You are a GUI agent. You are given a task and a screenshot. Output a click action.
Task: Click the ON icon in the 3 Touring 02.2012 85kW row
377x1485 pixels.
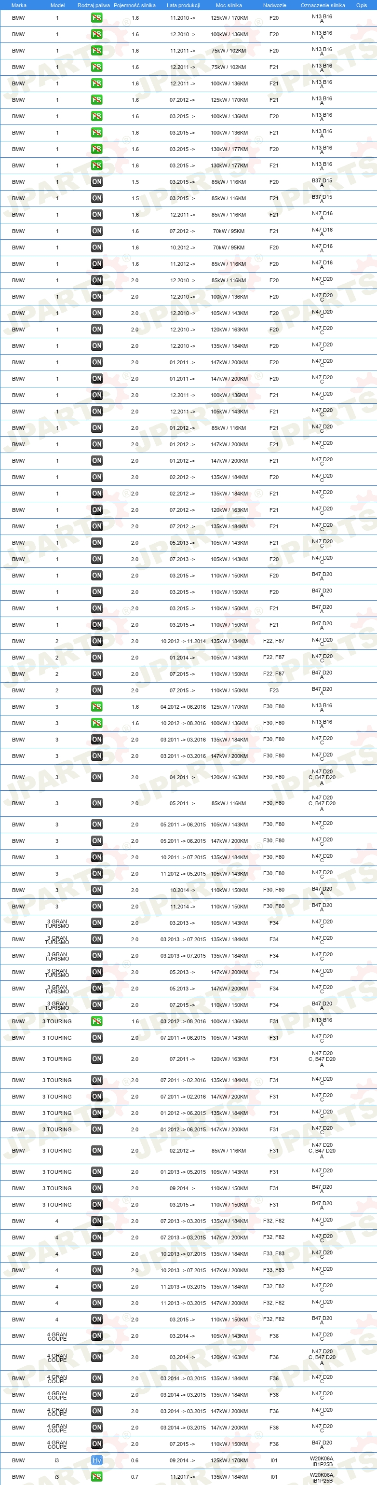click(97, 1151)
